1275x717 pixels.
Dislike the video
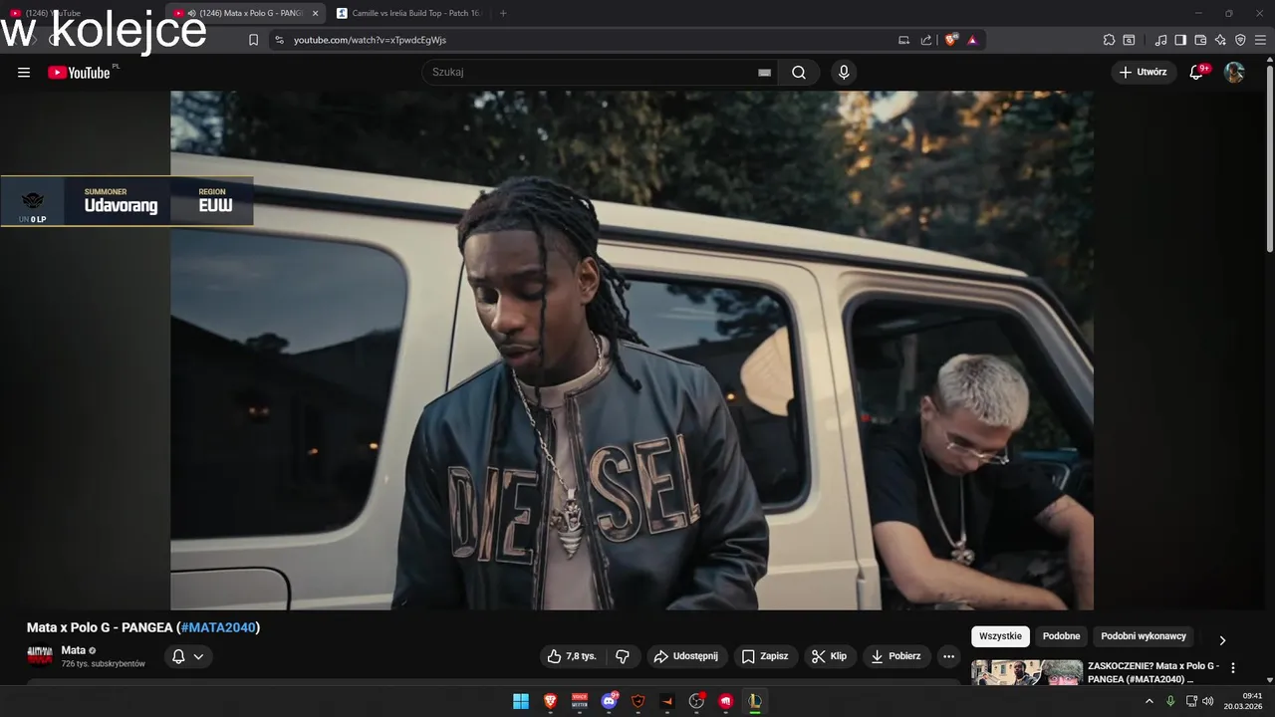[x=623, y=656]
